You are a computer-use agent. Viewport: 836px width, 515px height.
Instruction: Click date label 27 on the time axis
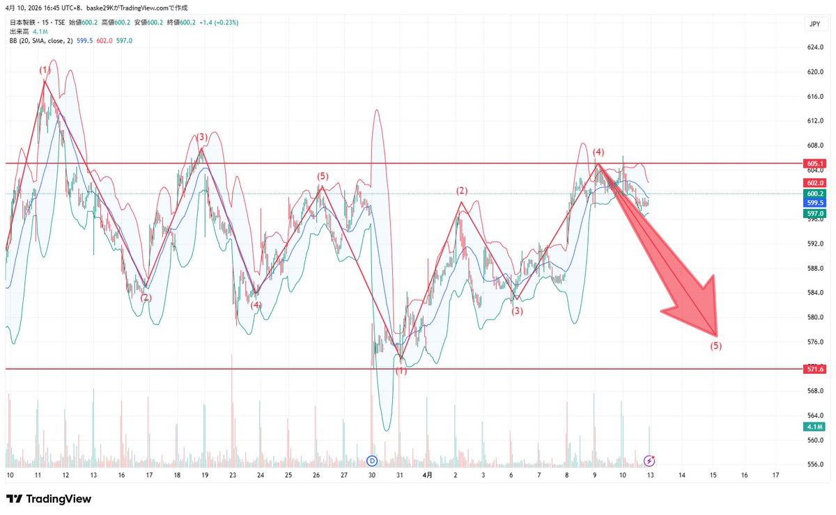344,475
